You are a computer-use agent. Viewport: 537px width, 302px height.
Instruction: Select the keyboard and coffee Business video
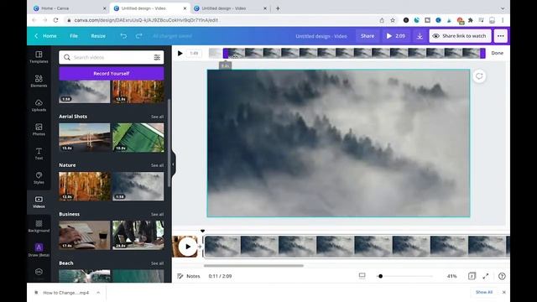(85, 235)
